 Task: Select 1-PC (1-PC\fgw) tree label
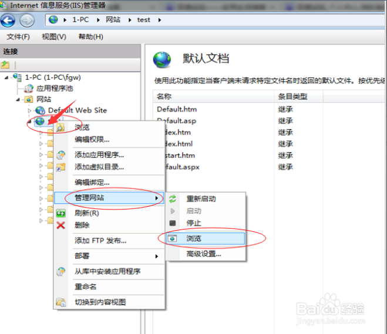point(53,77)
